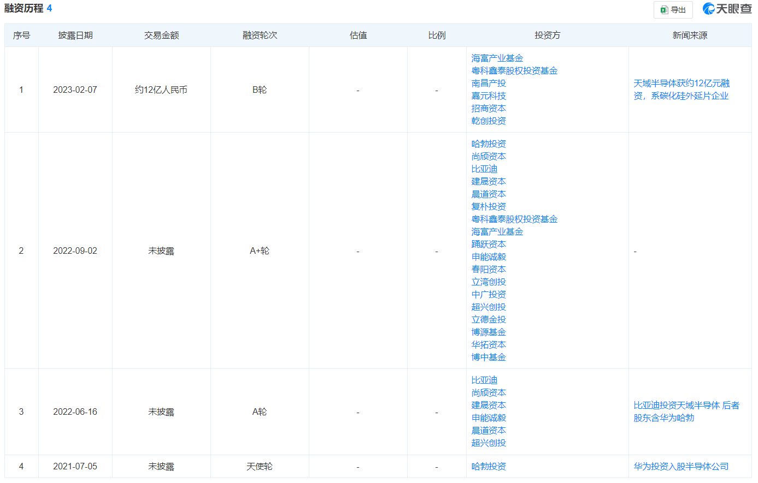Open 海富产业基金 in the B轮 row
758x483 pixels.
click(497, 58)
